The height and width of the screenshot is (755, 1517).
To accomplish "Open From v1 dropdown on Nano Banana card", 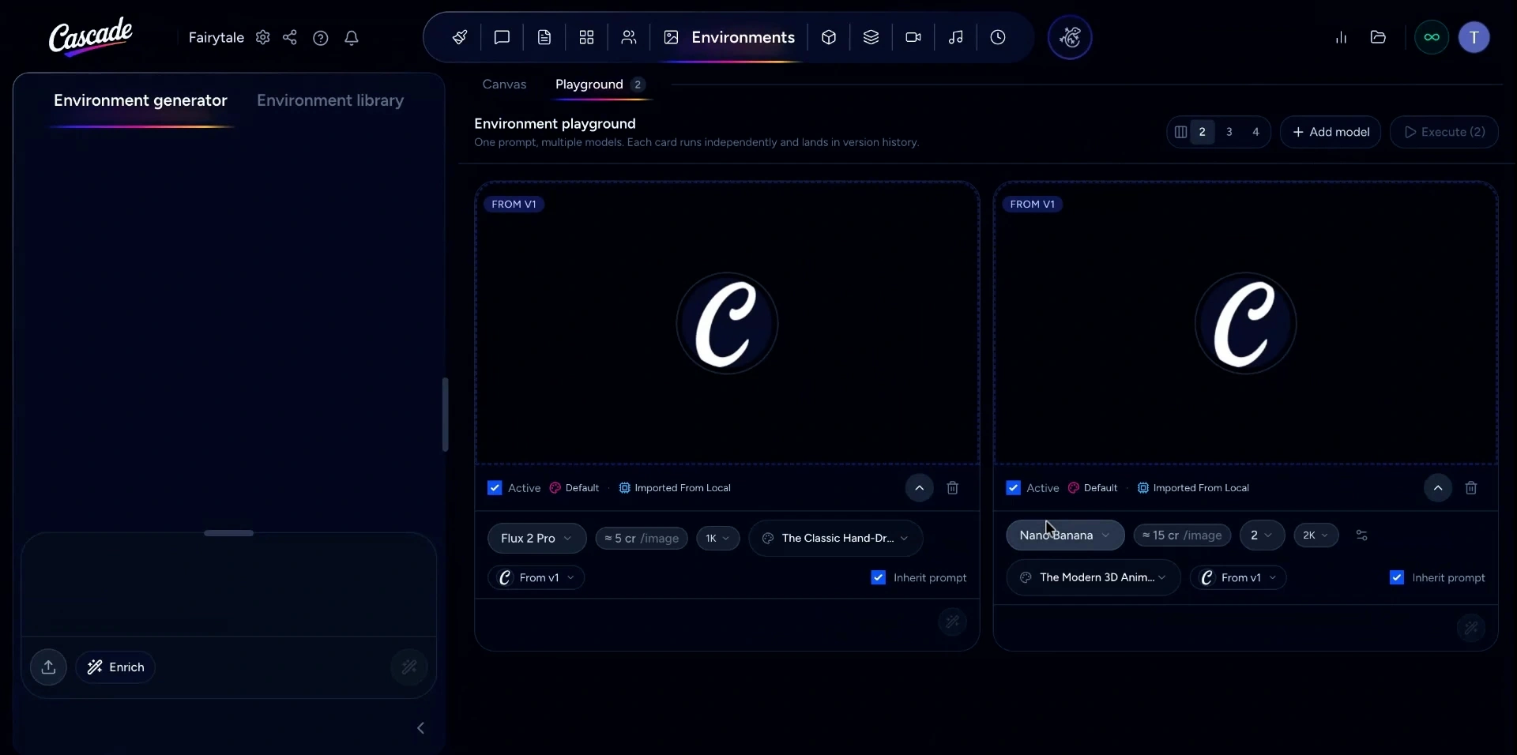I will coord(1238,578).
